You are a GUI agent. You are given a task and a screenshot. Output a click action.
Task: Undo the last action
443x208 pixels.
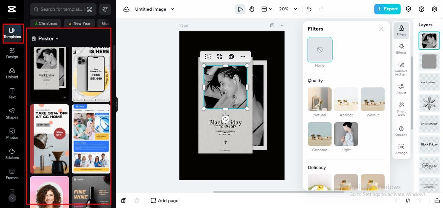(x=309, y=9)
